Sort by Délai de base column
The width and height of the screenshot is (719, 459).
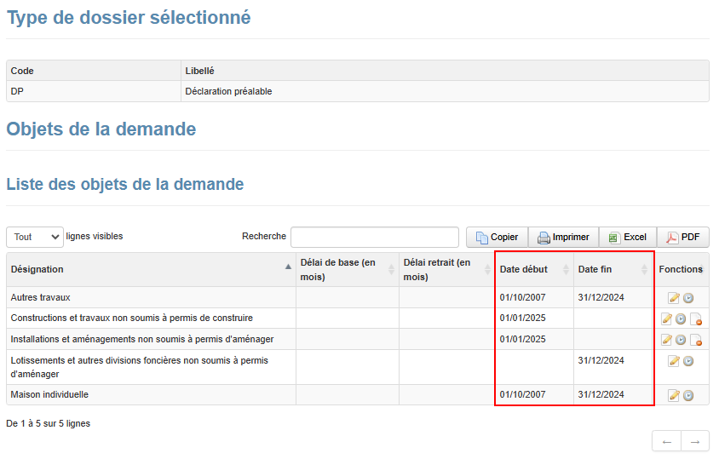[347, 269]
